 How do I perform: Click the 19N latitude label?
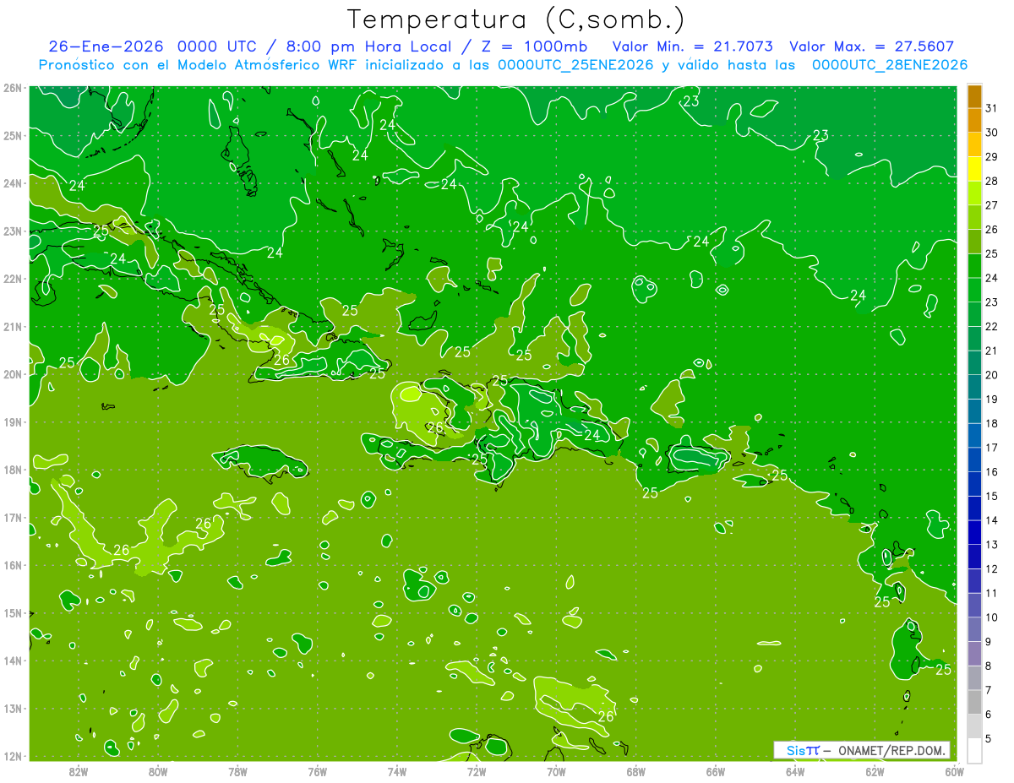(x=12, y=421)
